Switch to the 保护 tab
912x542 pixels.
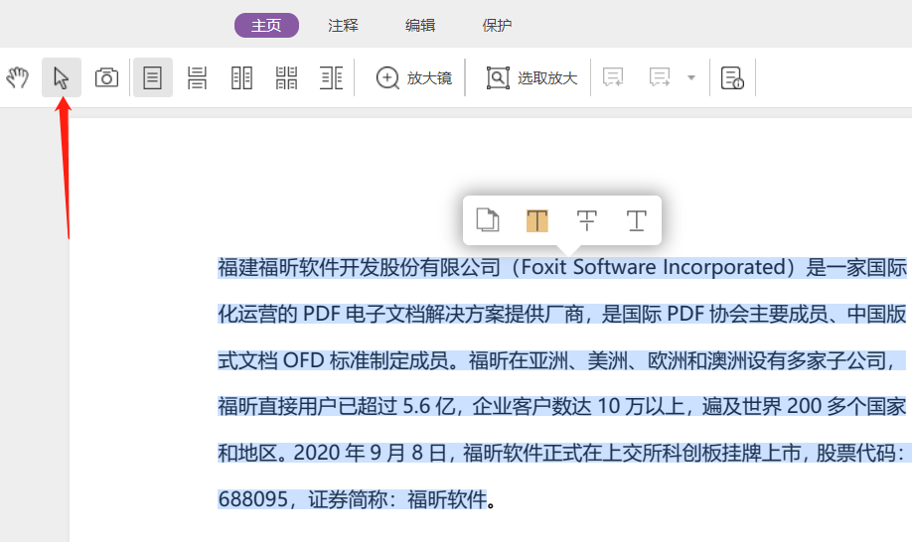pos(497,25)
